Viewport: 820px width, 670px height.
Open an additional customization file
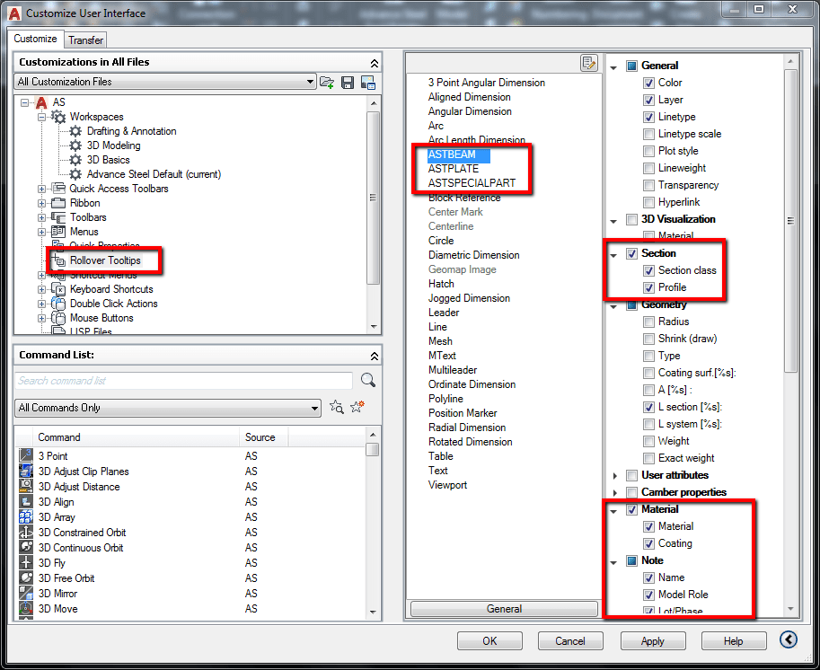(326, 82)
